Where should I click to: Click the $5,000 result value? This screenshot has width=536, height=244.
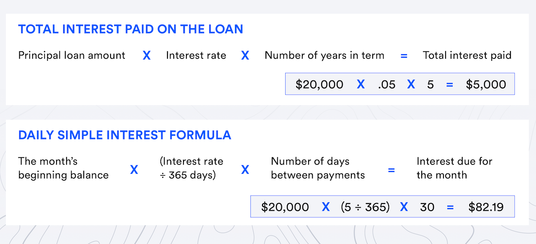pyautogui.click(x=486, y=84)
